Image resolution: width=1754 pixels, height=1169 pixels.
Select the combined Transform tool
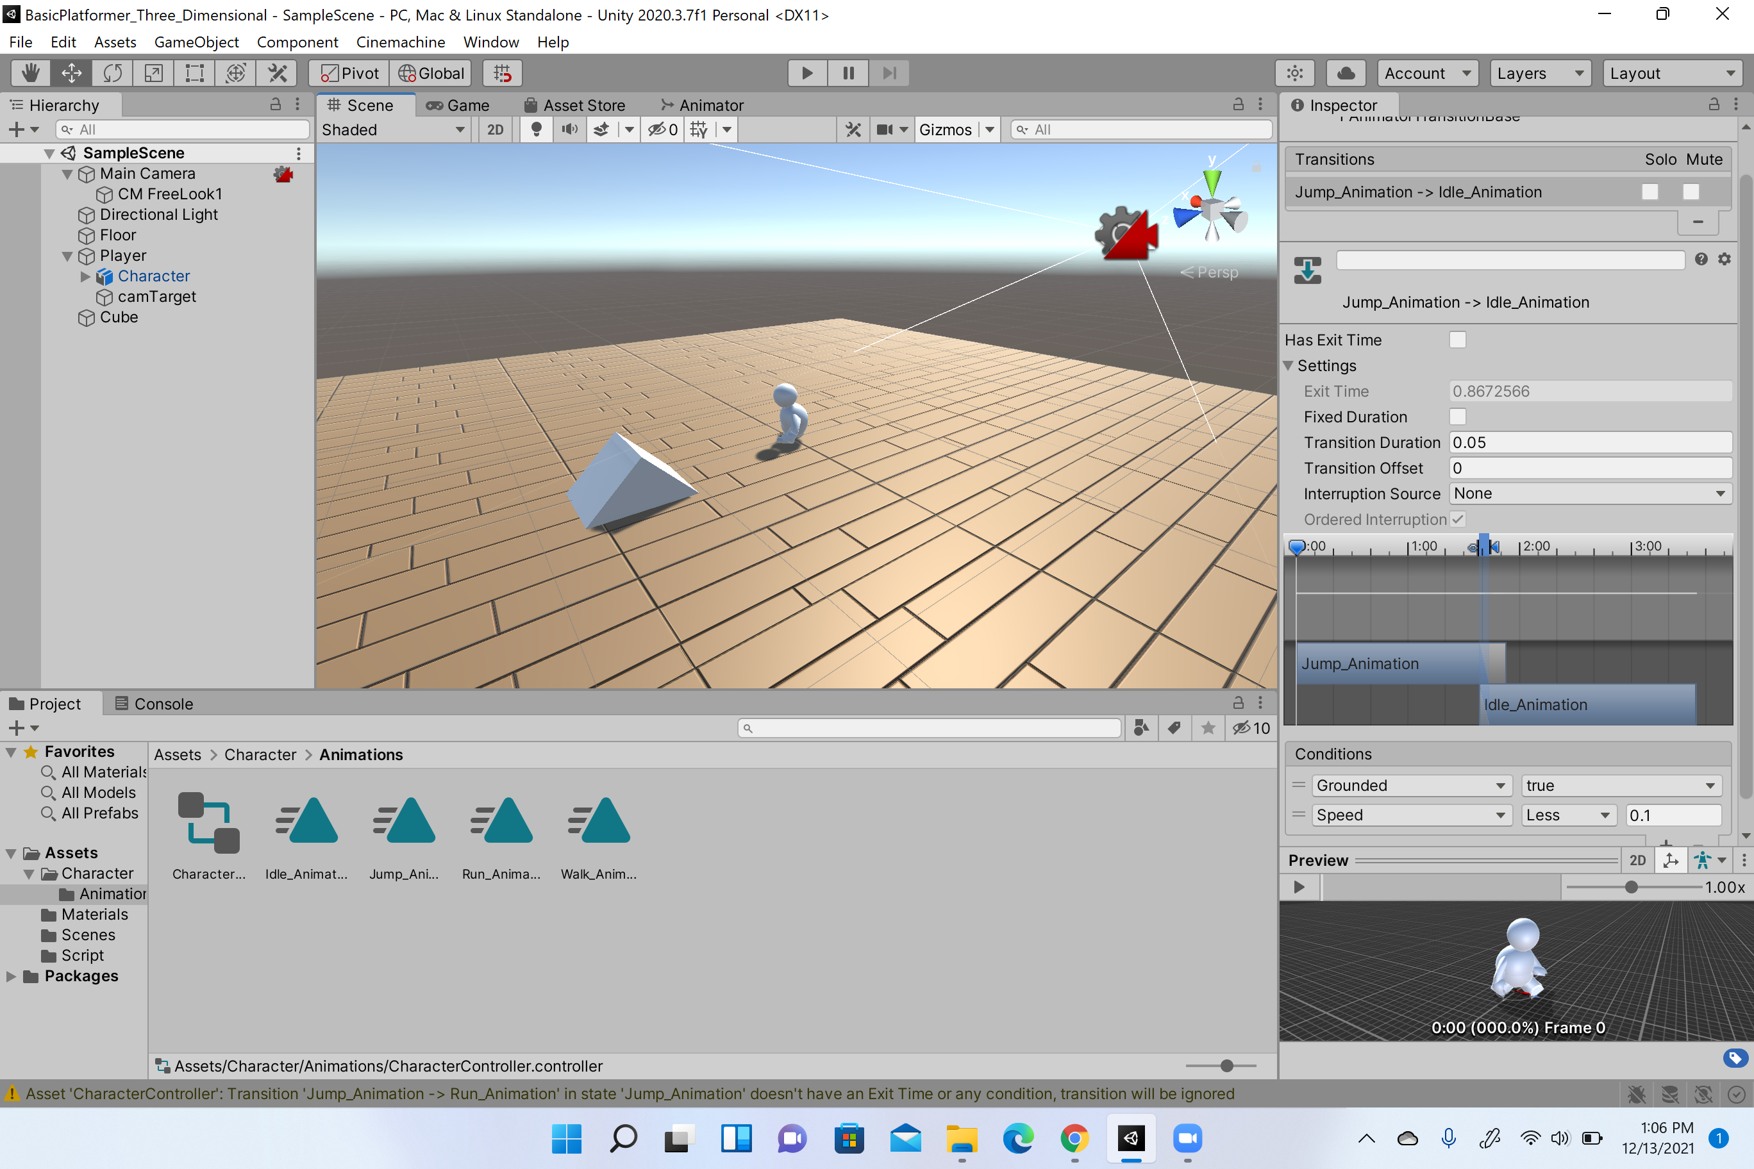click(236, 73)
